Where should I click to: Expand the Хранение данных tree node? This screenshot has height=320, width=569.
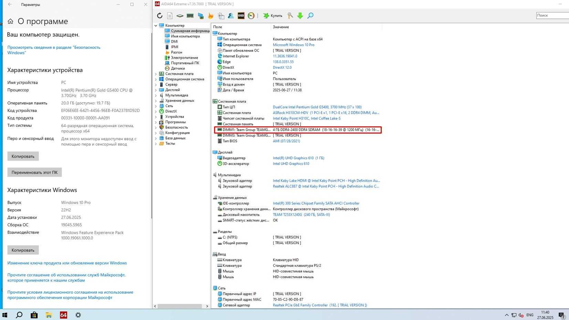click(x=156, y=101)
